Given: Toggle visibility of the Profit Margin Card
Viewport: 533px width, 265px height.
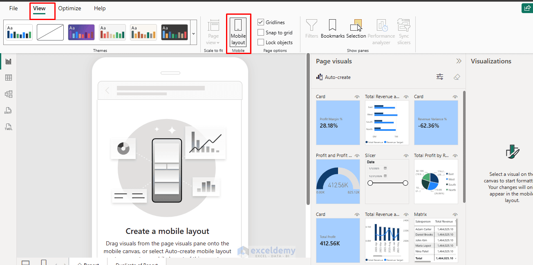Looking at the screenshot, I should [x=357, y=97].
